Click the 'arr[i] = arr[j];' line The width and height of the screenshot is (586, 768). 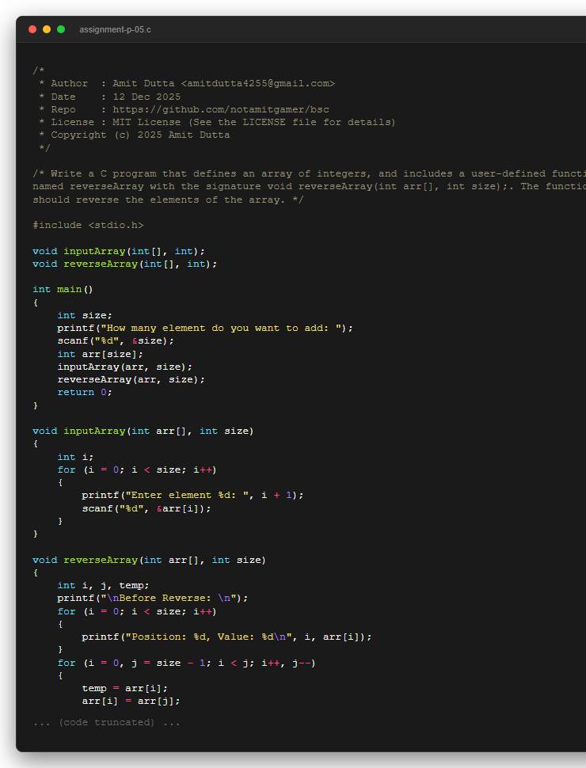click(x=131, y=701)
